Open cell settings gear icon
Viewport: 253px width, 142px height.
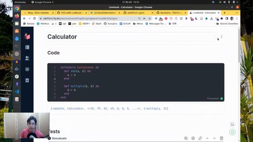point(193,138)
